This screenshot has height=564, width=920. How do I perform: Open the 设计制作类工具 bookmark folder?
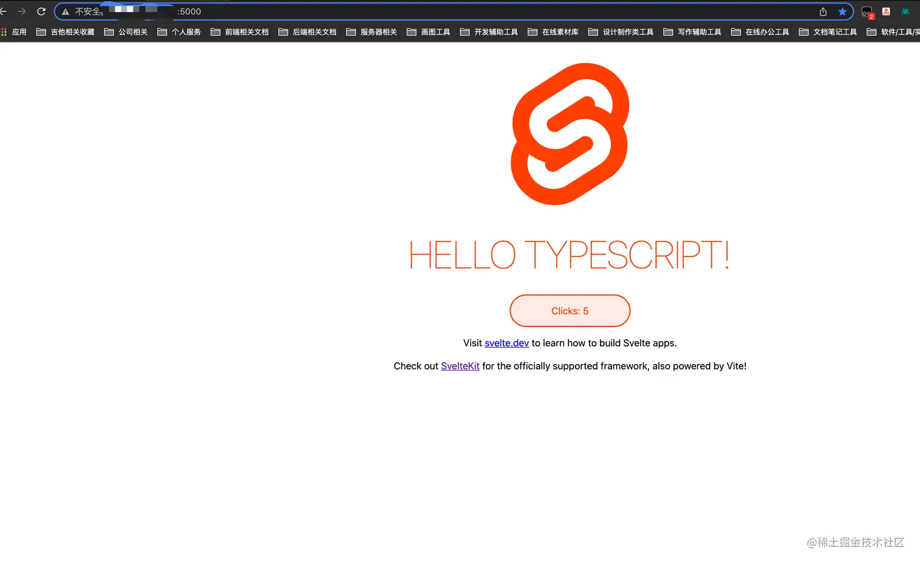pyautogui.click(x=621, y=32)
